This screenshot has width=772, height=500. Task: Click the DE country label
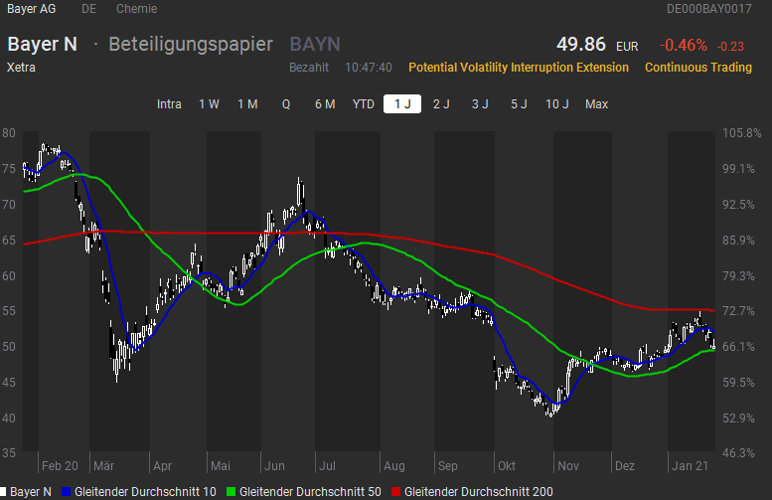pos(89,9)
